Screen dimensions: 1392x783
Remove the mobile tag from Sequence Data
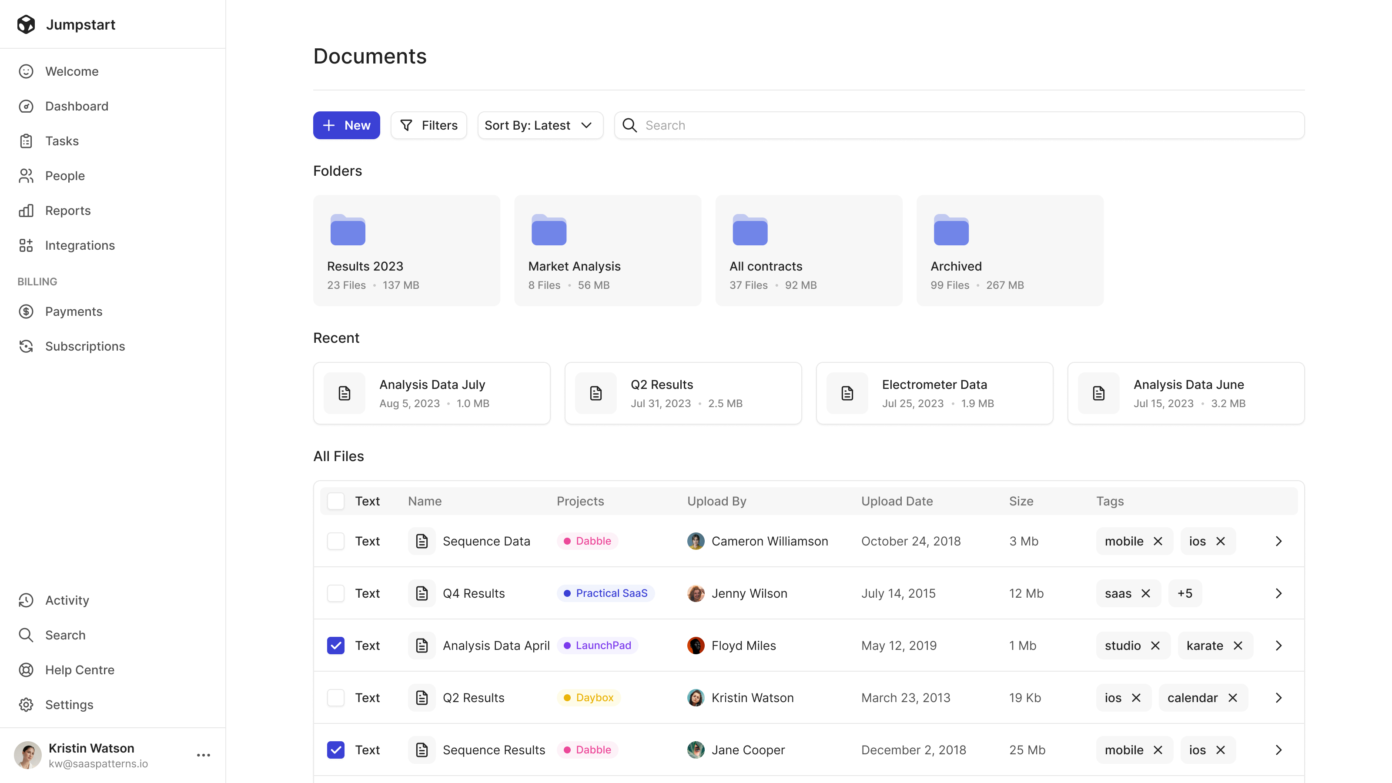click(x=1158, y=541)
